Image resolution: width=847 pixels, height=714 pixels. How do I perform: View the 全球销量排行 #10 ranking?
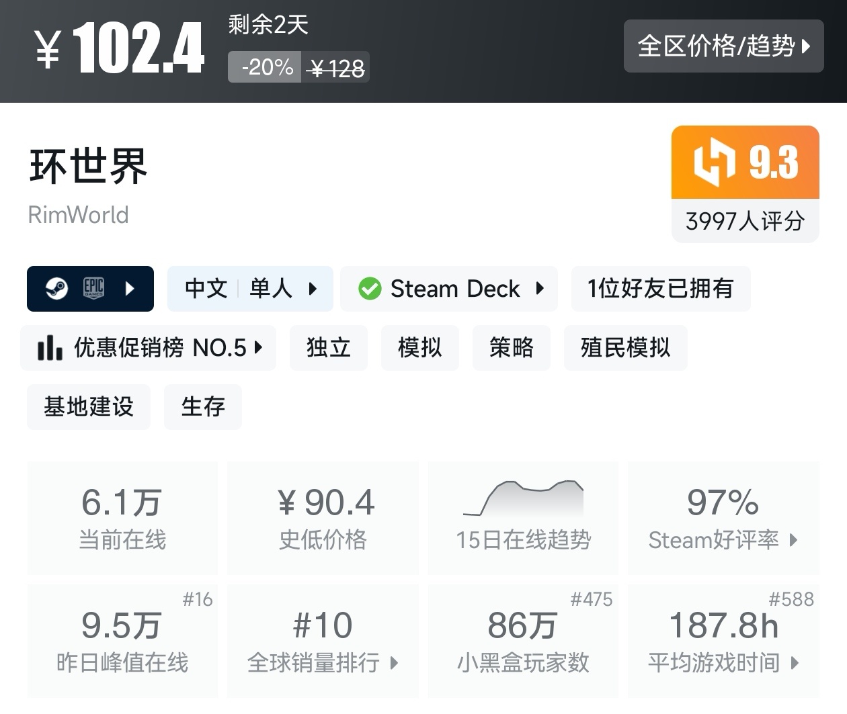(x=323, y=641)
